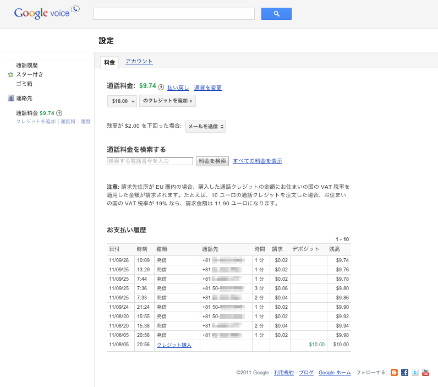Expand the $10.00 credit amount dropdown
This screenshot has height=387, width=438.
(x=122, y=101)
